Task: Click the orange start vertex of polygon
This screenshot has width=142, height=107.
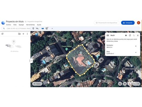Action: pos(67,58)
